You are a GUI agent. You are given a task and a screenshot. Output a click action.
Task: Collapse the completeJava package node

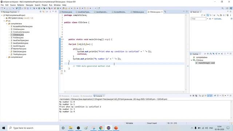point(7,24)
